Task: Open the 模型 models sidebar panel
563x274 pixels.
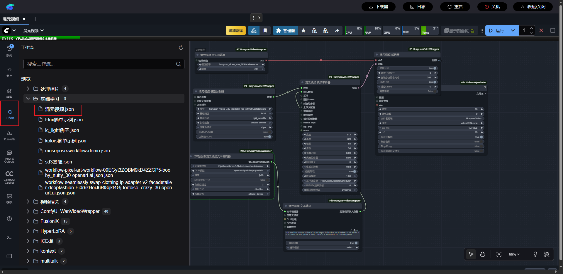Action: [x=9, y=93]
